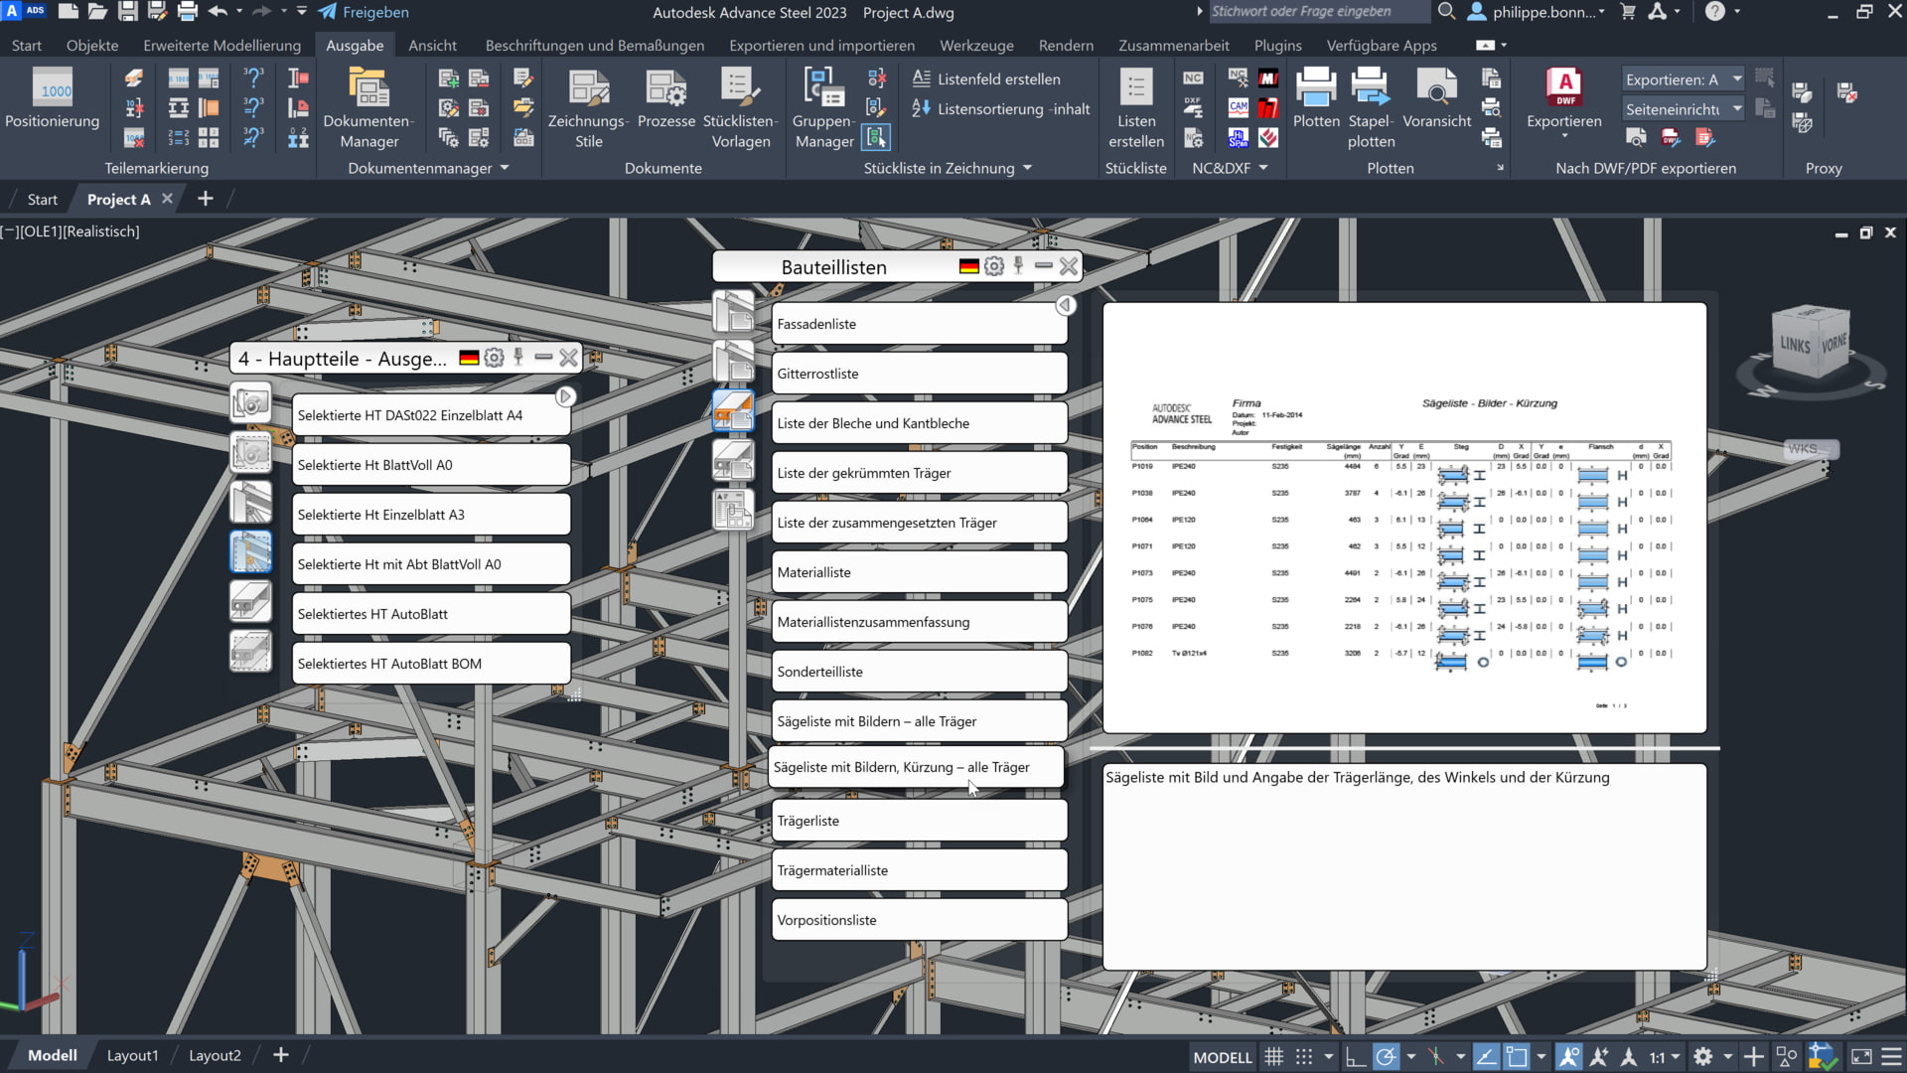Viewport: 1907px width, 1073px height.
Task: Choose Trägerliste in Bauteillisten
Action: pos(920,821)
